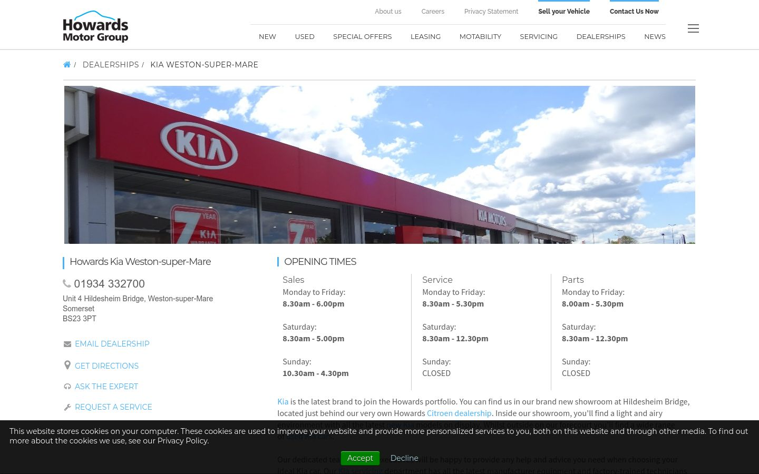This screenshot has height=474, width=759.
Task: Open the Privacy Statement link
Action: click(491, 12)
